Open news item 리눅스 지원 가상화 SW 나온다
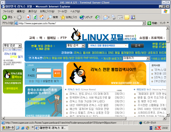Screen dimensions: 171x132 click(x=87, y=101)
